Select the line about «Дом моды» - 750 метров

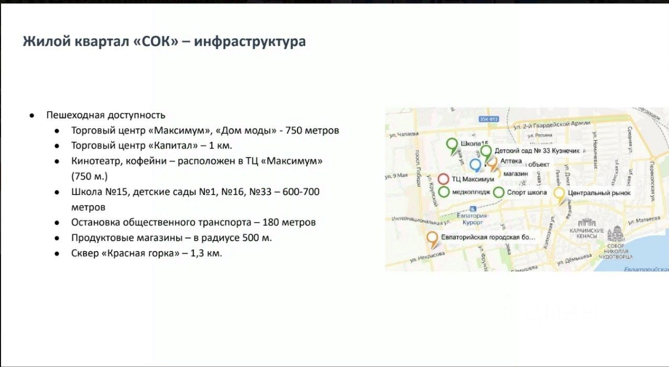click(x=205, y=131)
